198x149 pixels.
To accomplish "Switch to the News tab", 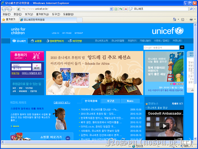I will (x=130, y=101).
